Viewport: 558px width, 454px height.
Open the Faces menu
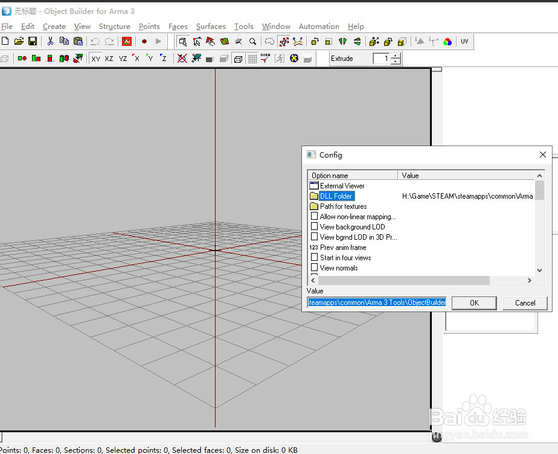[178, 27]
